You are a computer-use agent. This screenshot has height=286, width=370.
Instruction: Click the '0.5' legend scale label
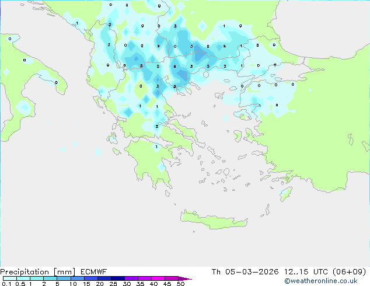coord(20,284)
